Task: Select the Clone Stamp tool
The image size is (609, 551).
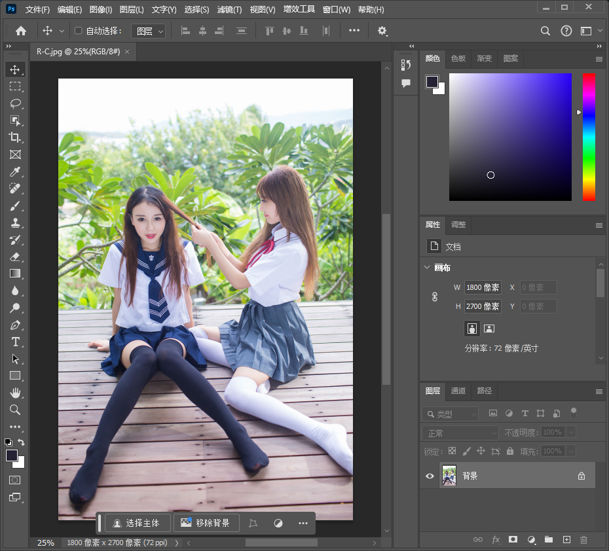Action: point(14,222)
